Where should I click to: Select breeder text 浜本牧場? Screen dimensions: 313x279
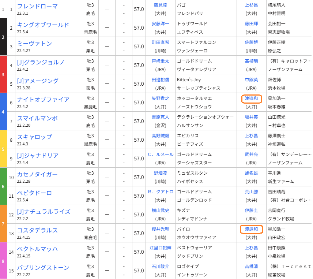(x=276, y=88)
